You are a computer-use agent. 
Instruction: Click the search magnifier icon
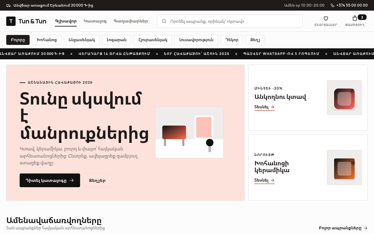pyautogui.click(x=164, y=21)
